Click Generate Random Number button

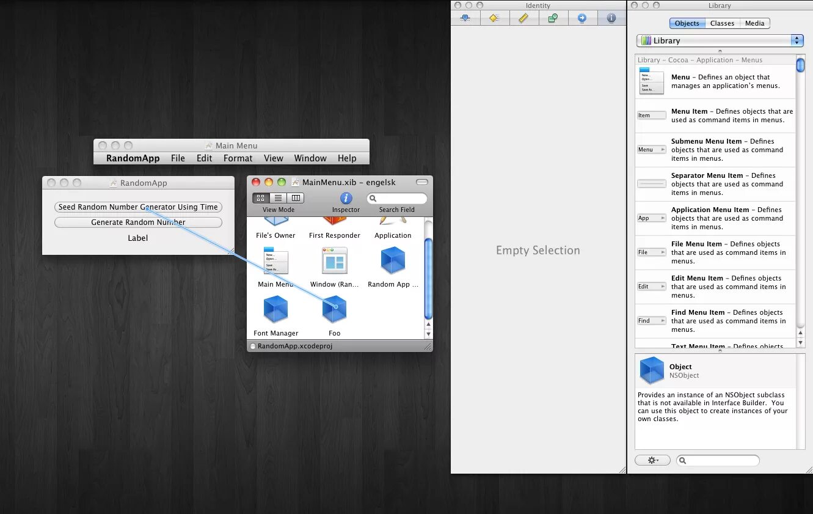tap(138, 222)
